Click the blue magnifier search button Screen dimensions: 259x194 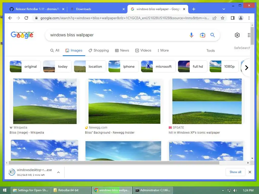click(x=212, y=35)
